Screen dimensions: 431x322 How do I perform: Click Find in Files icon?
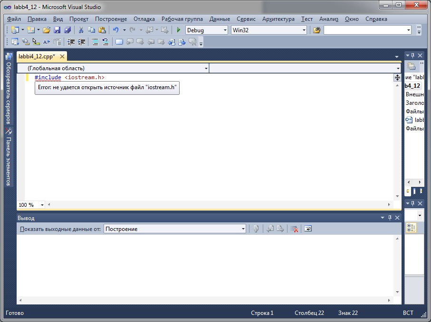pyautogui.click(x=316, y=30)
